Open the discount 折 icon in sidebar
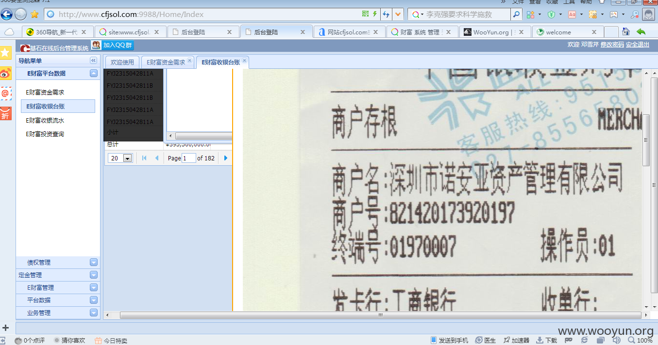This screenshot has width=658, height=345. 6,113
